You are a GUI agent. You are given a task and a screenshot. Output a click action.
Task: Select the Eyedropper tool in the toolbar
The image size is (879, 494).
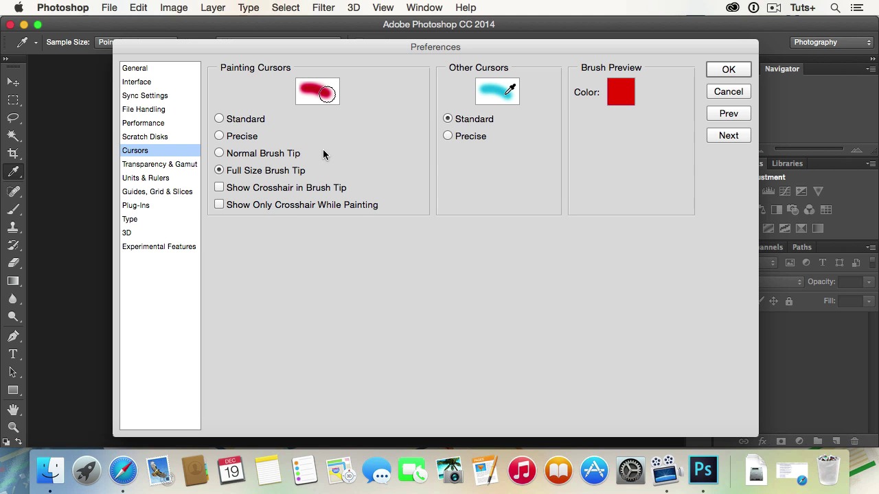click(13, 172)
